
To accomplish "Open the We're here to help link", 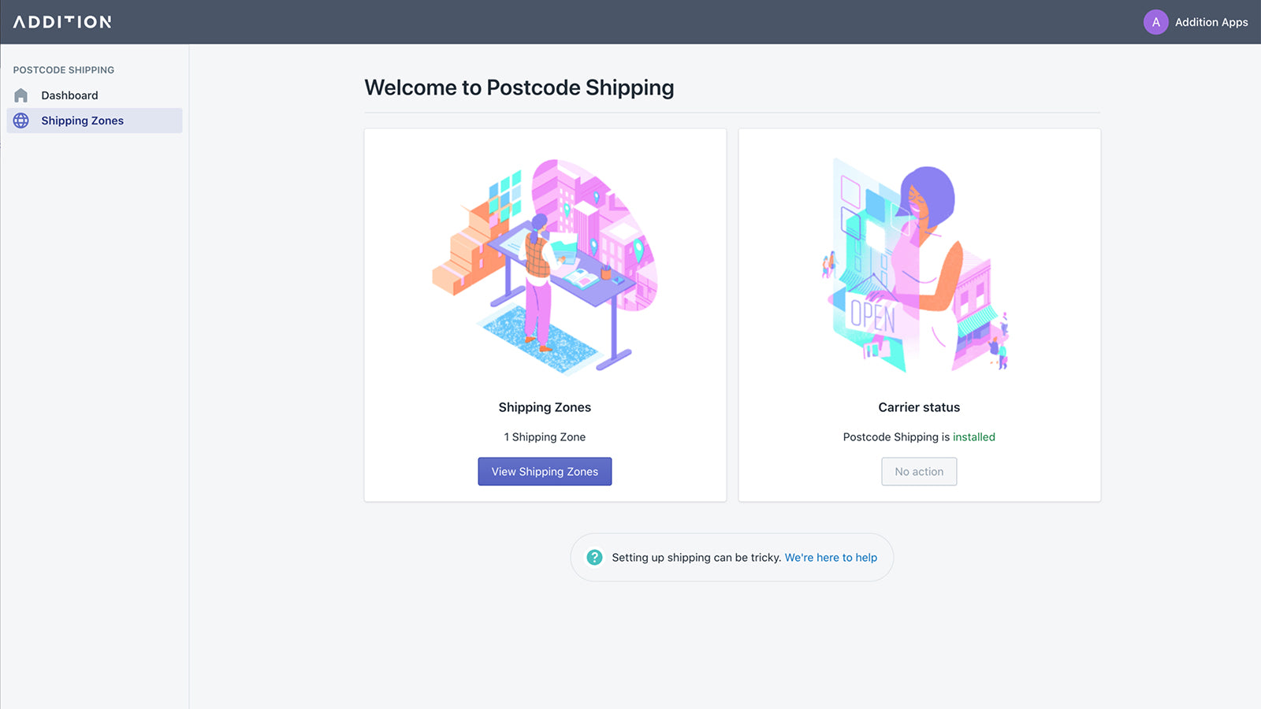I will click(831, 558).
